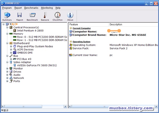Screen dimensions: 159x113
Task: Click the ACPI Devices icon
Action: click(15, 50)
